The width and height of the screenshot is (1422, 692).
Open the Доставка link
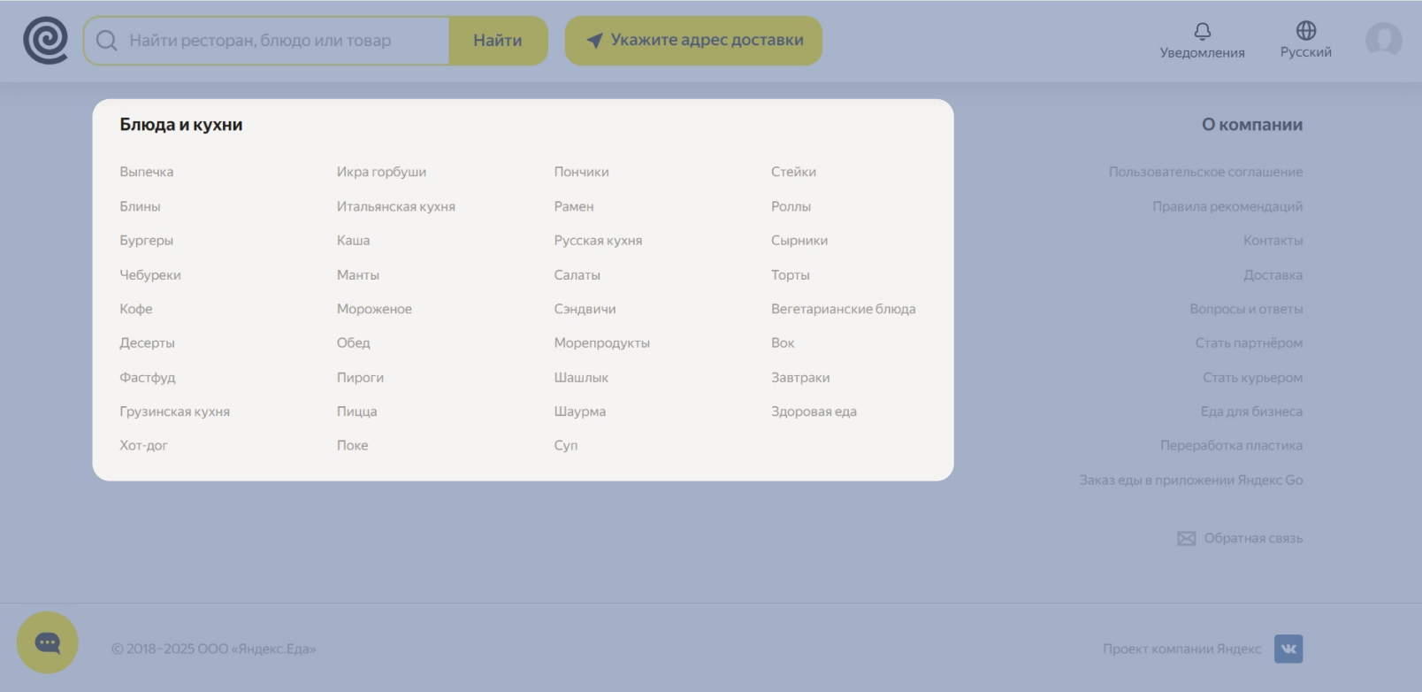(1273, 275)
